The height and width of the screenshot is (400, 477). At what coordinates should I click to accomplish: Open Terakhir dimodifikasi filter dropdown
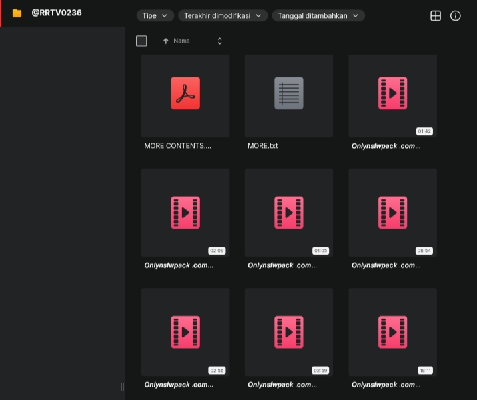coord(223,15)
